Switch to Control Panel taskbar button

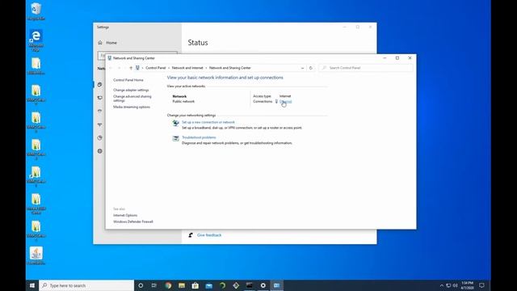point(276,285)
